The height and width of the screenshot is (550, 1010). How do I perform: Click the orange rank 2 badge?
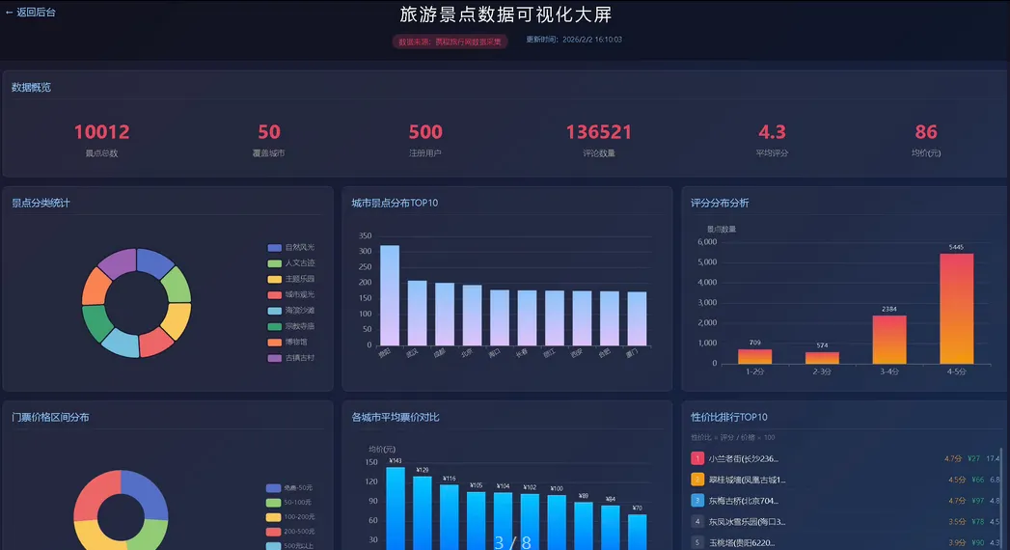696,480
